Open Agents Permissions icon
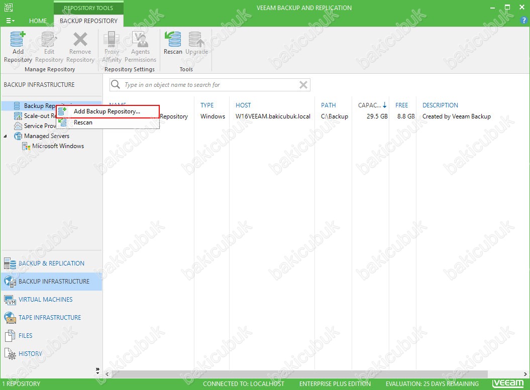530x390 pixels. point(140,40)
